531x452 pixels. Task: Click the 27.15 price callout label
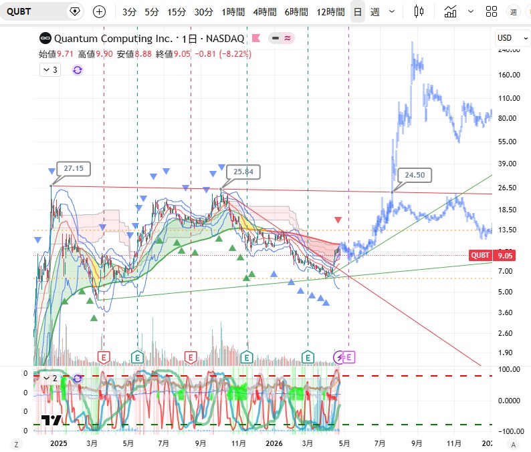pos(74,168)
